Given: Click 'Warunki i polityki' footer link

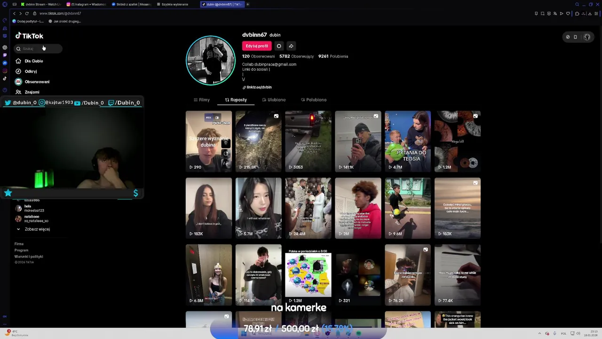Looking at the screenshot, I should click(29, 257).
